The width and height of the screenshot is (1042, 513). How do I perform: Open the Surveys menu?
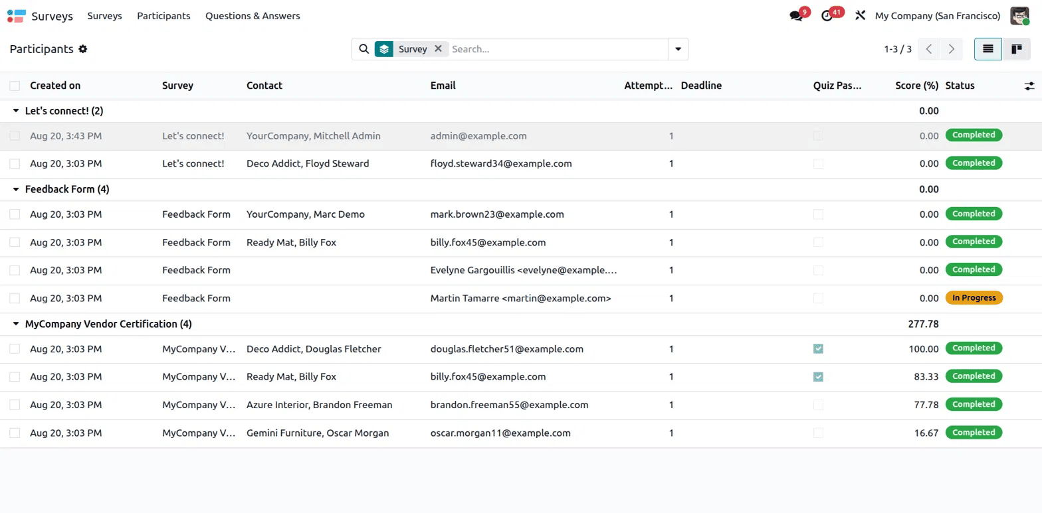tap(104, 16)
